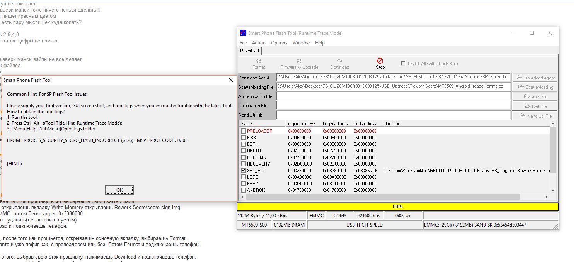Open the Options menu
Image resolution: width=574 pixels, height=262 pixels.
pyautogui.click(x=279, y=43)
